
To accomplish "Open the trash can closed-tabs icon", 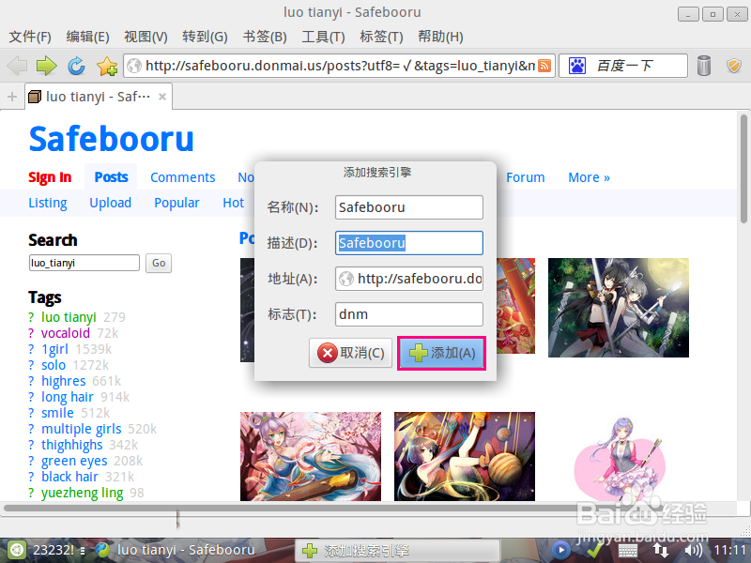I will tap(703, 66).
